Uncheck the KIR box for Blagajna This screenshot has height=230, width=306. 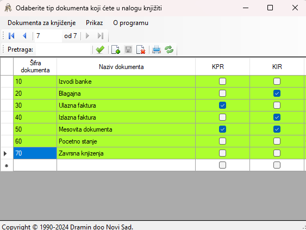point(277,94)
